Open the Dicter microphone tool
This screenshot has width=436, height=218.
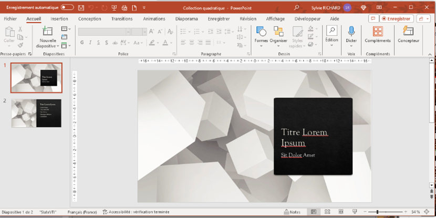[351, 35]
